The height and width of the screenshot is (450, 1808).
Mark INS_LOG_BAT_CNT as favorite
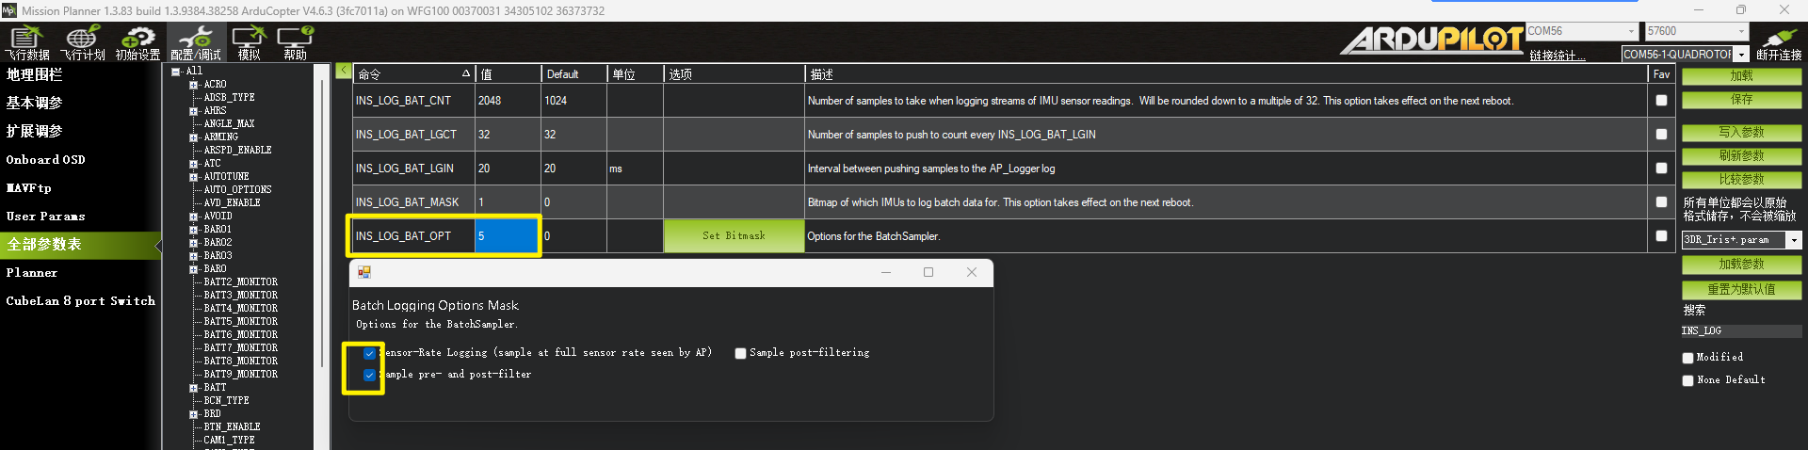[x=1661, y=100]
